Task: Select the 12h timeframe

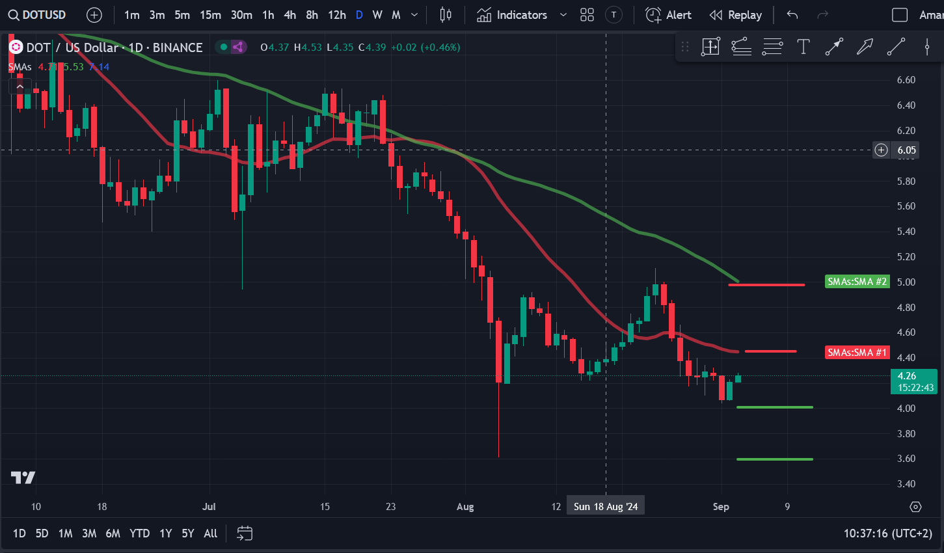Action: pos(337,15)
